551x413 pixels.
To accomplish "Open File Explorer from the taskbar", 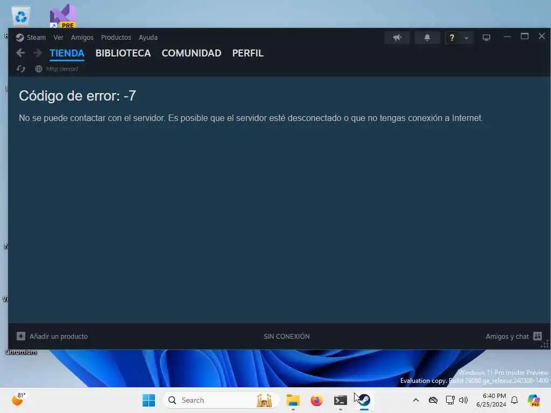I will (293, 400).
